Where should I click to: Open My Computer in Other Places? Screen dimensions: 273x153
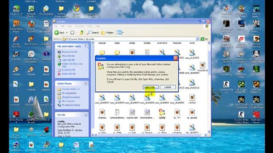68,101
